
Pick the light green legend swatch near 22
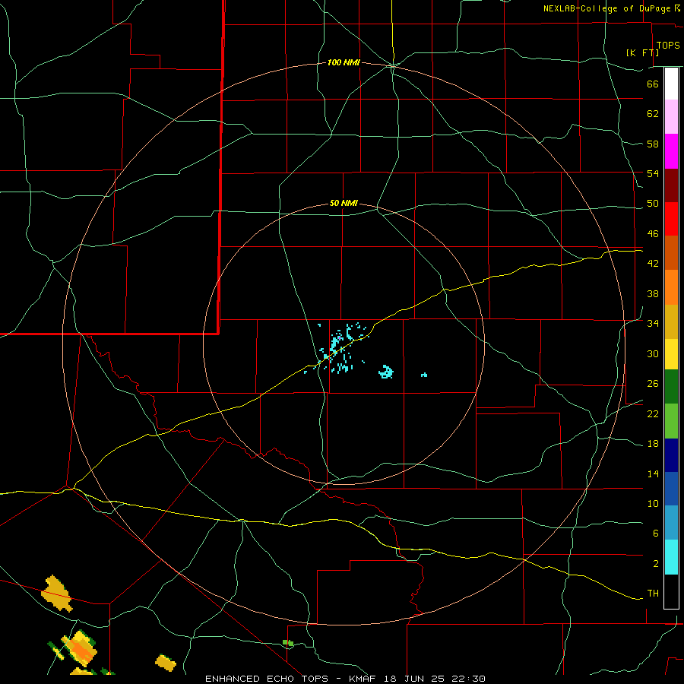point(671,421)
